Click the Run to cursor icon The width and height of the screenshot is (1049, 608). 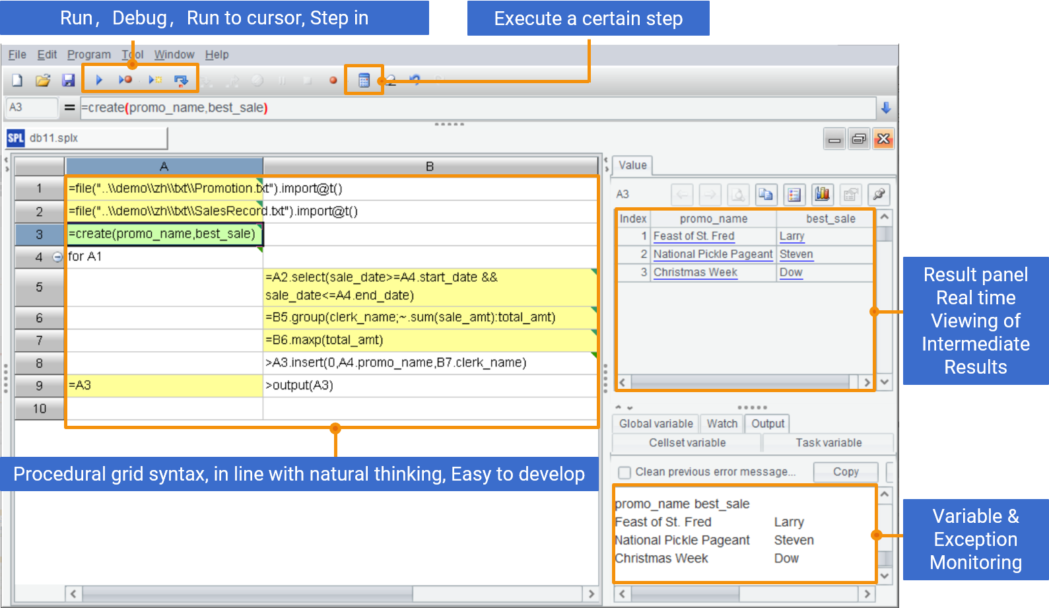(x=154, y=80)
